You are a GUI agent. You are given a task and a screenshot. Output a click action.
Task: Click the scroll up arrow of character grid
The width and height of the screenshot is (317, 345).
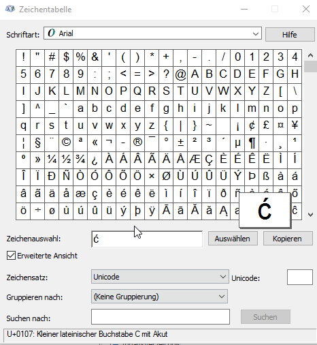click(x=310, y=55)
